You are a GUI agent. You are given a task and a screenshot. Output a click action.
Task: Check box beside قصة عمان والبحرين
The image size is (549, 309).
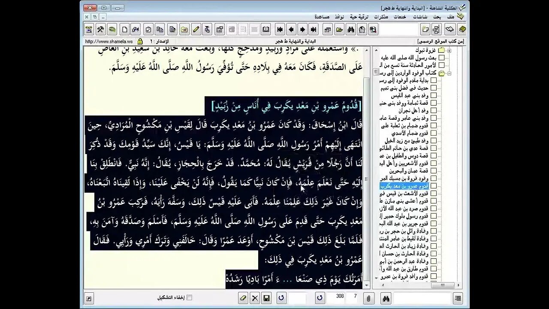(x=434, y=171)
